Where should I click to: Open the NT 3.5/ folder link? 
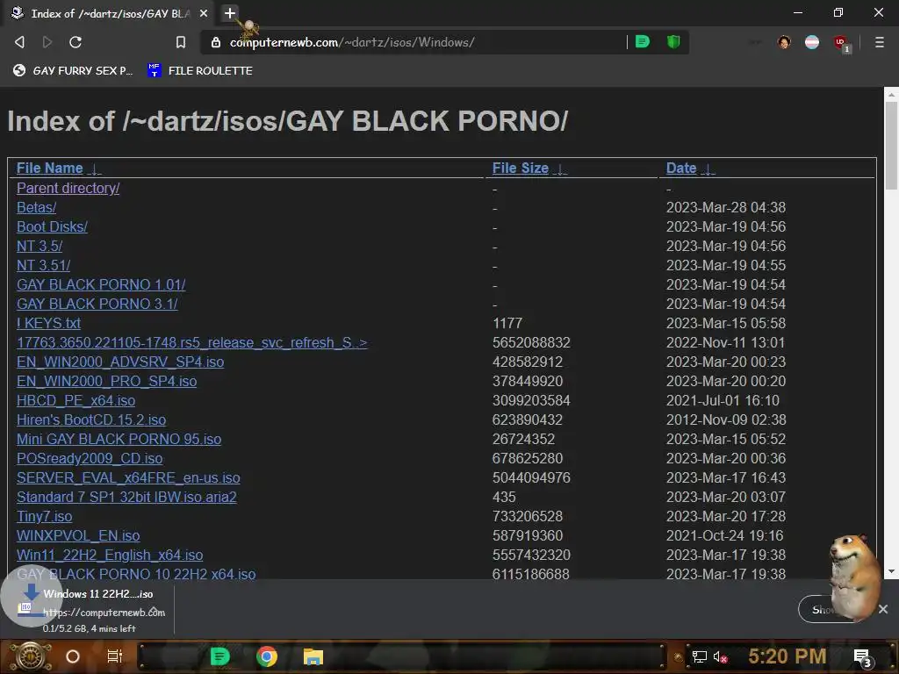(40, 246)
